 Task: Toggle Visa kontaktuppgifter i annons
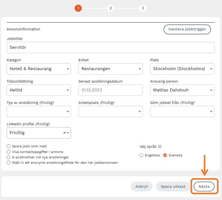pos(8,152)
